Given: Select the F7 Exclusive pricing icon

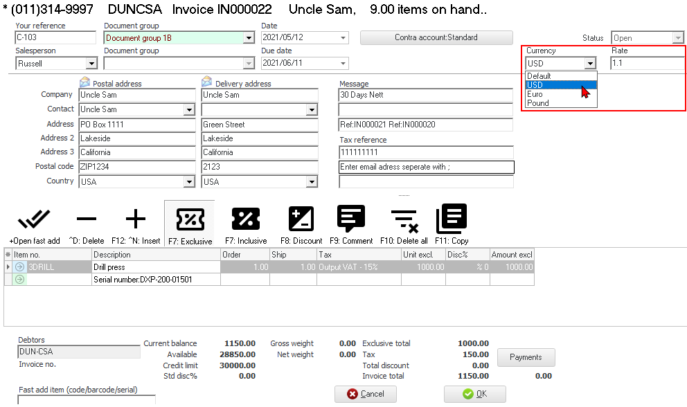Looking at the screenshot, I should click(190, 220).
